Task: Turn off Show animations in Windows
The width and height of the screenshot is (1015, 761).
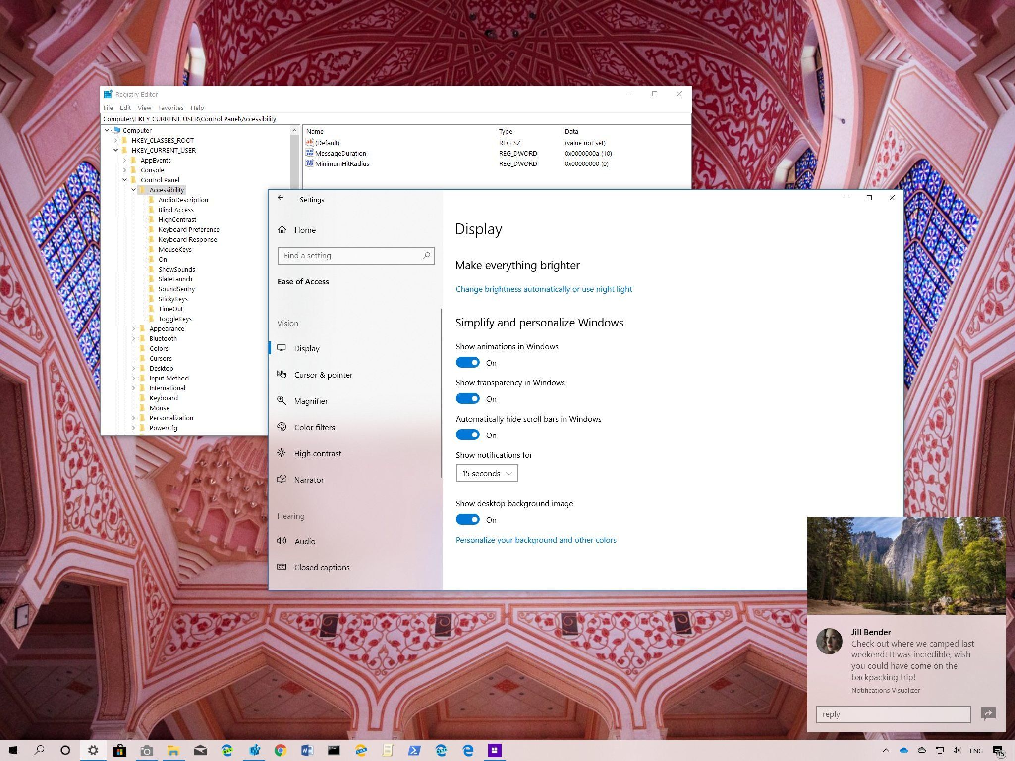Action: pyautogui.click(x=467, y=363)
